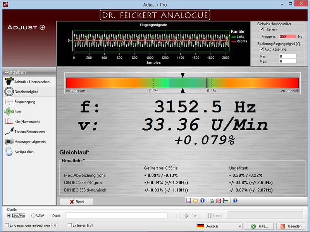Image resolution: width=310 pixels, height=232 pixels.
Task: Click the browse "..." button beside Datei
Action: pyautogui.click(x=172, y=216)
